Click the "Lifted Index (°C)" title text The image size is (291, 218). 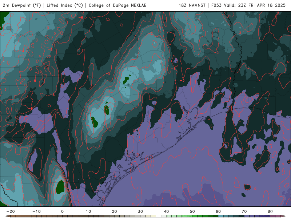65,5
